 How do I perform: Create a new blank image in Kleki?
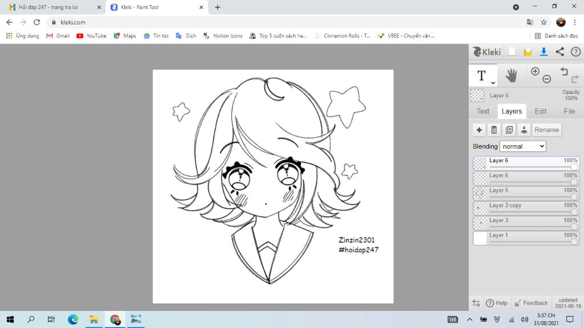point(512,52)
